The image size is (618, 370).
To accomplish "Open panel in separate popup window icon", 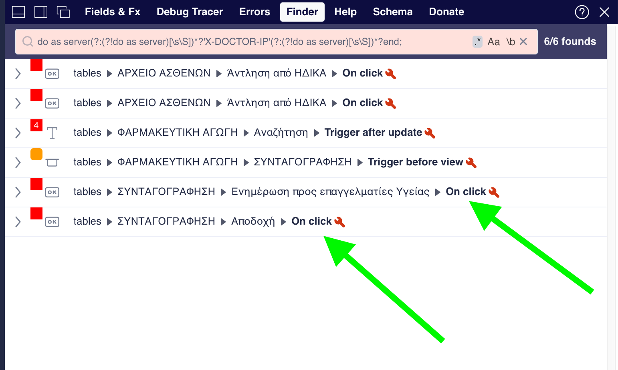I will pos(63,12).
